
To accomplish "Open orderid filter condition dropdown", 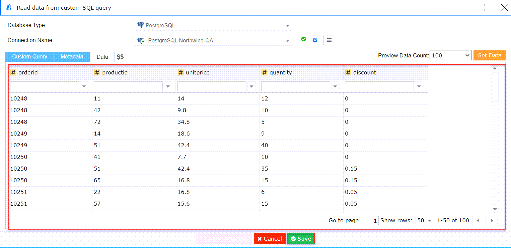I will [84, 86].
